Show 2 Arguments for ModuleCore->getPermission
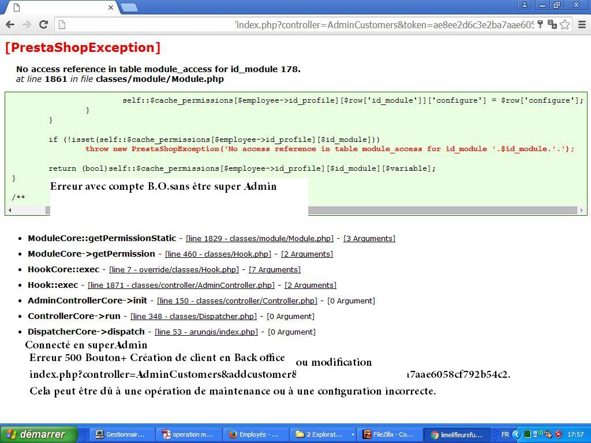 (307, 254)
